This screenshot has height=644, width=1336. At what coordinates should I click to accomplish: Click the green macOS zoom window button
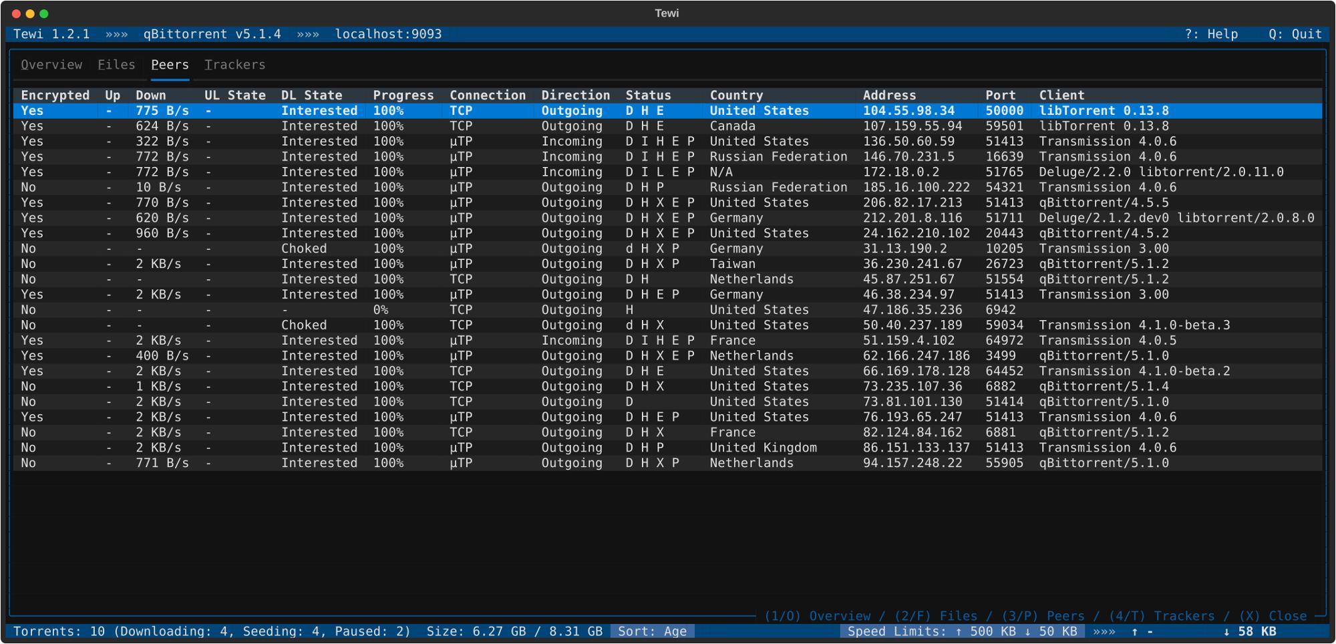[44, 13]
